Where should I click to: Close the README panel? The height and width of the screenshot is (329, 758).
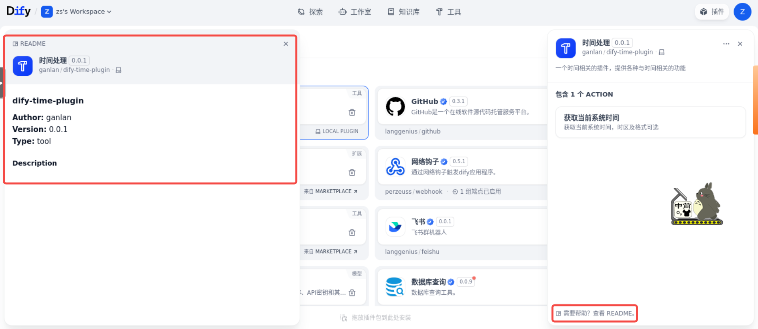(x=286, y=44)
